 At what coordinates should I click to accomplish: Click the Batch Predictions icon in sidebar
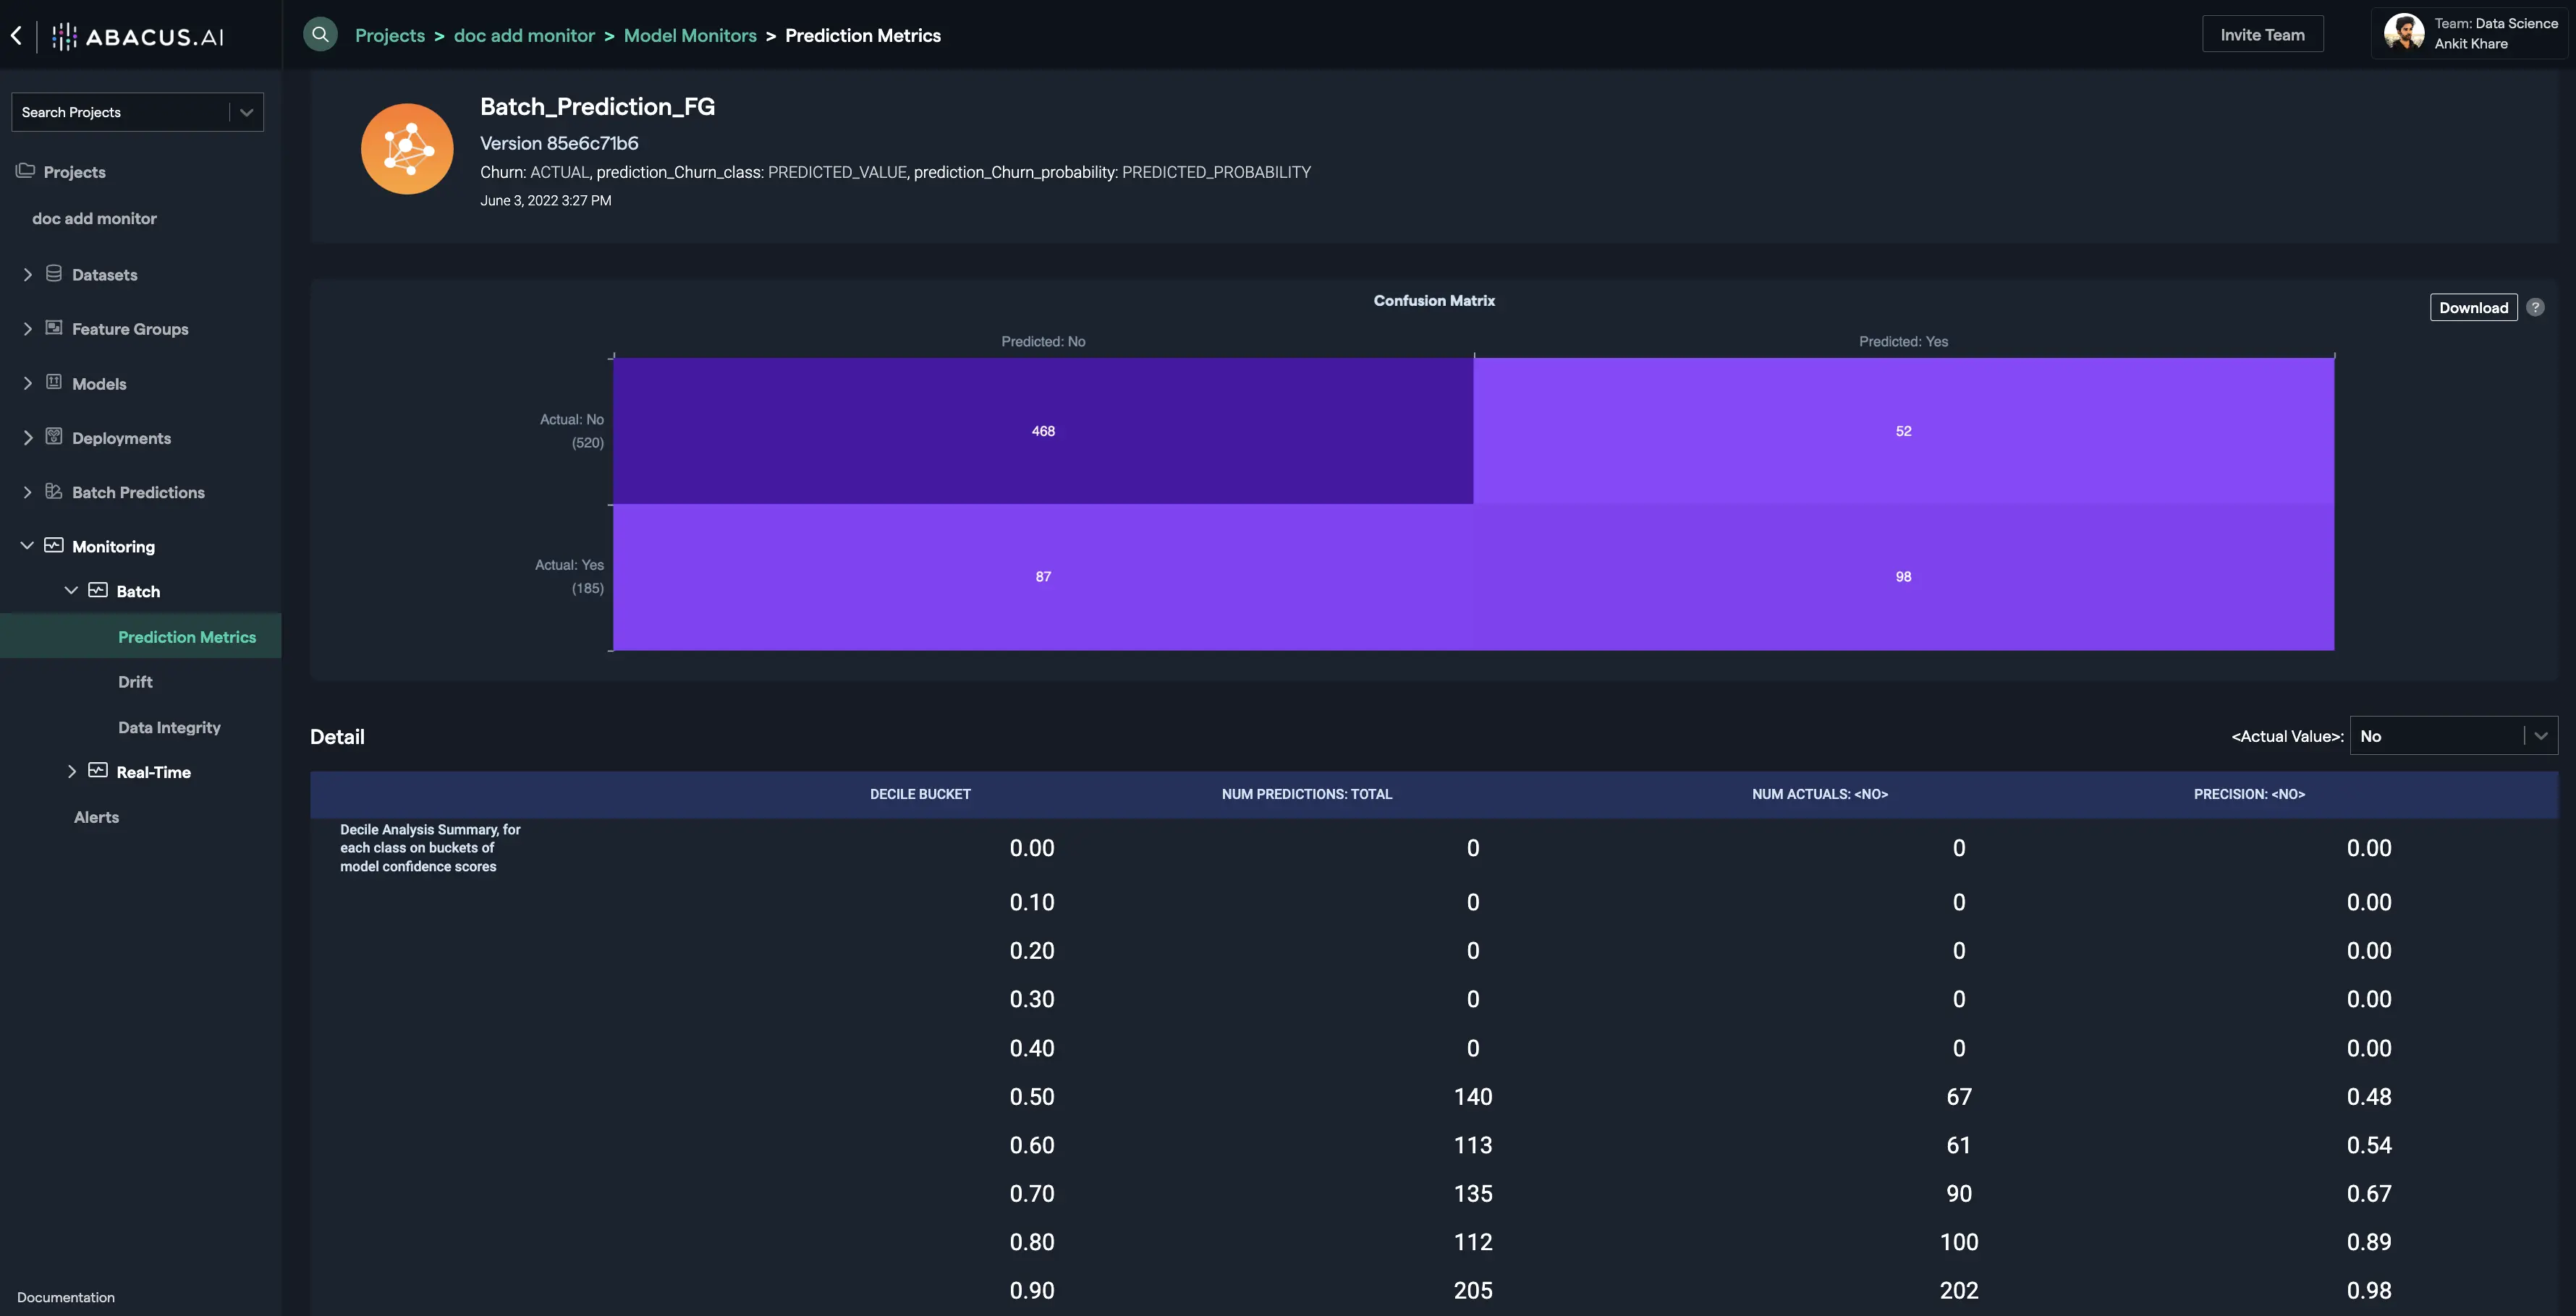coord(54,492)
